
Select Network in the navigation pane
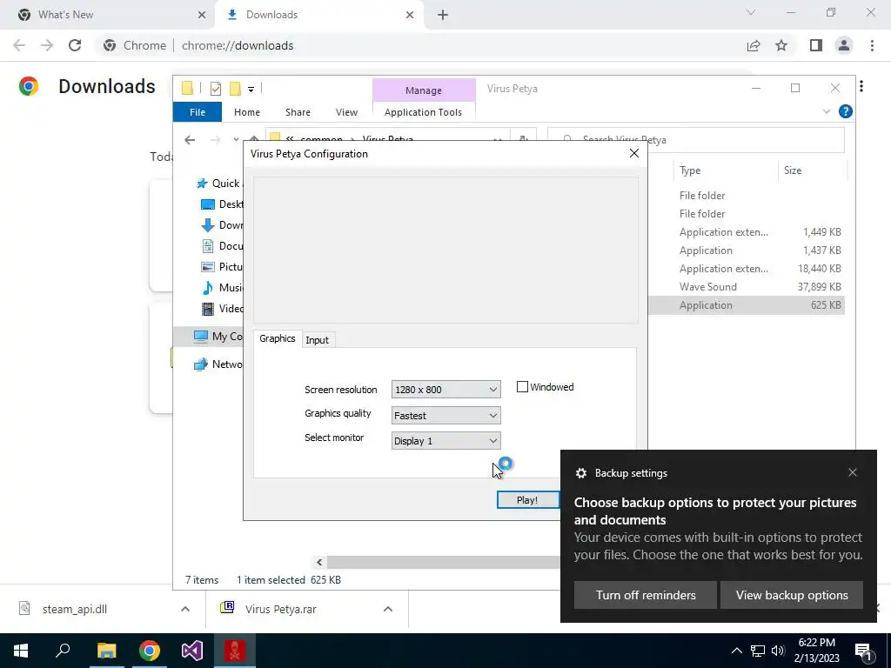coord(218,364)
